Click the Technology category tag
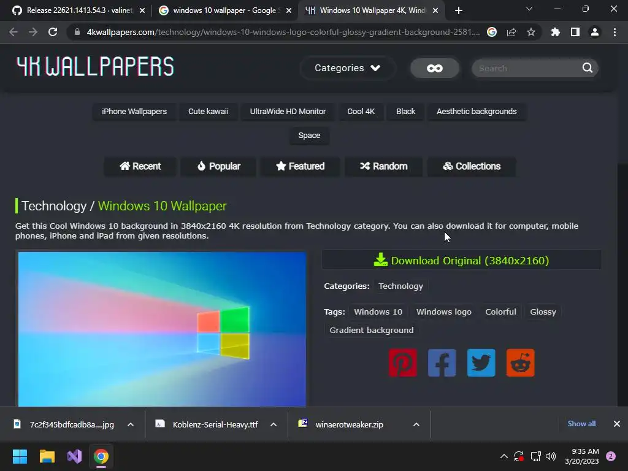 [x=400, y=286]
